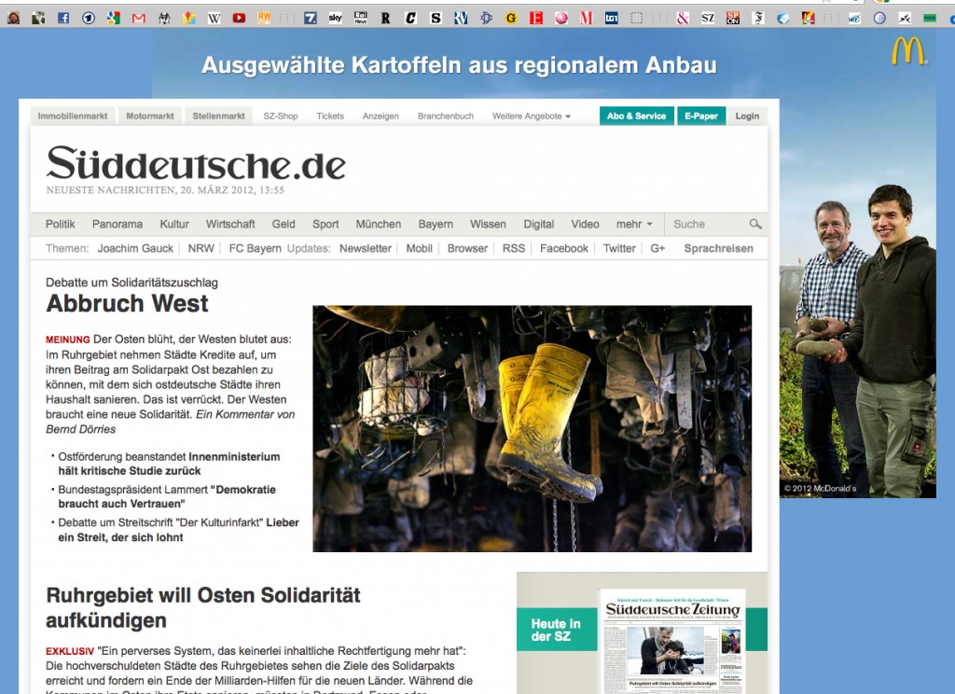
Task: Open the Wikipedia 'W' bookmark
Action: [214, 19]
